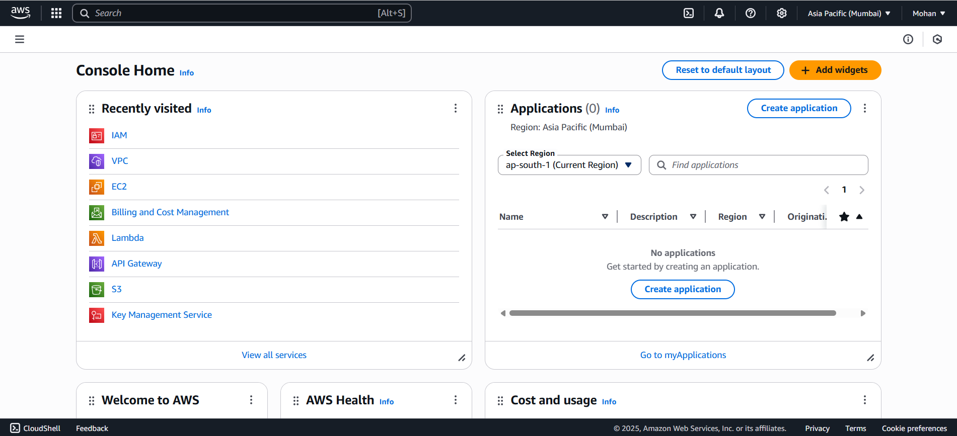The height and width of the screenshot is (436, 957).
Task: Open the Select Region ap-south-1 dropdown
Action: click(x=569, y=165)
